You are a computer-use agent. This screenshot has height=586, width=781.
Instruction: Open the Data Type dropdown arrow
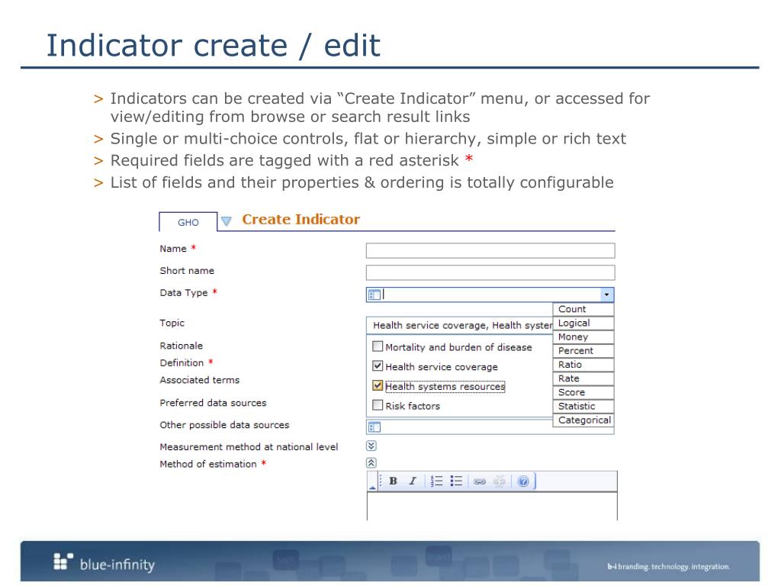click(606, 295)
